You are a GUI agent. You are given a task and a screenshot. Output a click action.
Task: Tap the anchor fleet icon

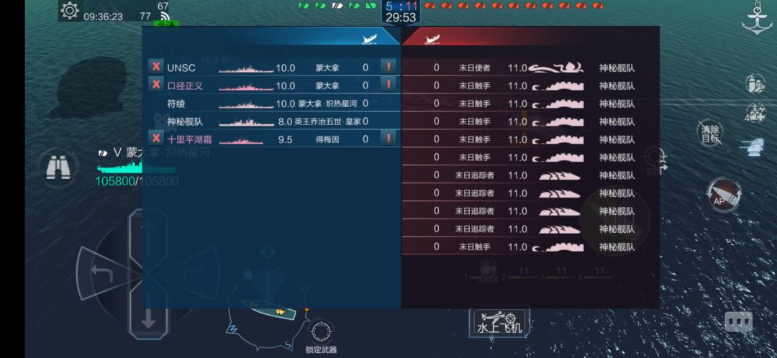[757, 18]
